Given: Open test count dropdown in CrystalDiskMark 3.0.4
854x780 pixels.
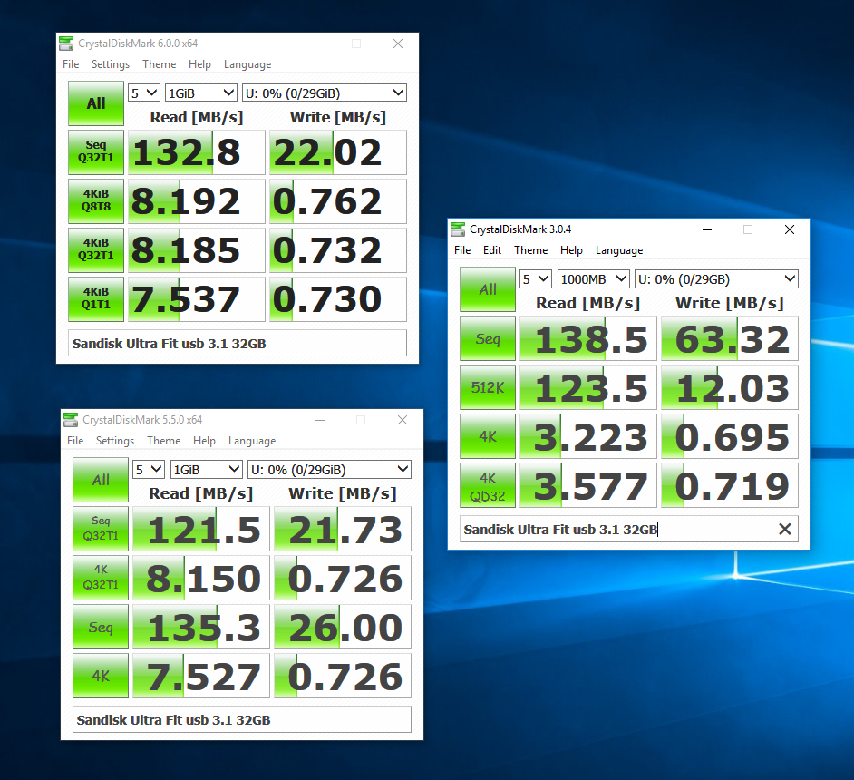Looking at the screenshot, I should [536, 278].
